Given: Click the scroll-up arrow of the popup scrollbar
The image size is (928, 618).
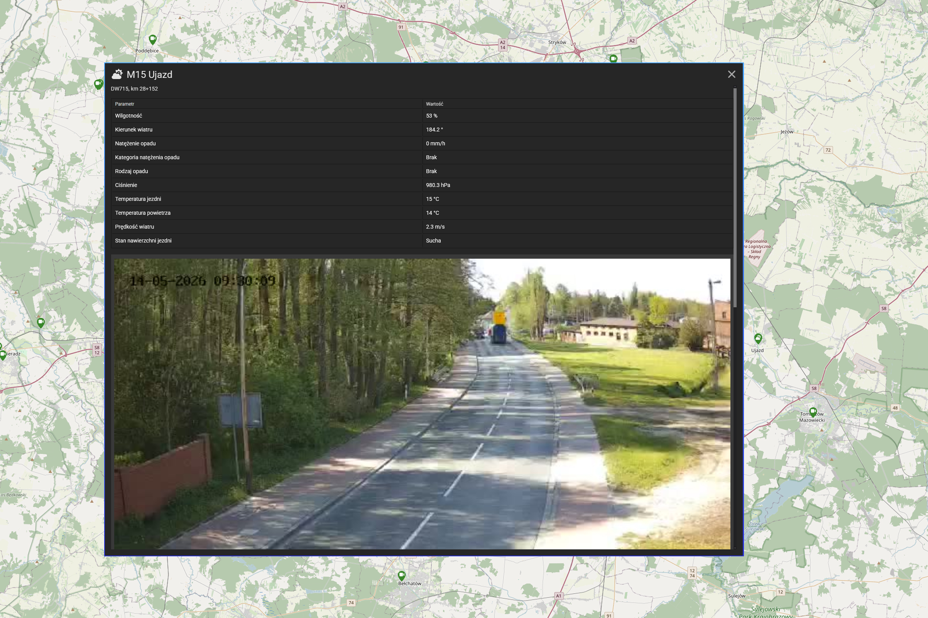Looking at the screenshot, I should click(x=735, y=86).
